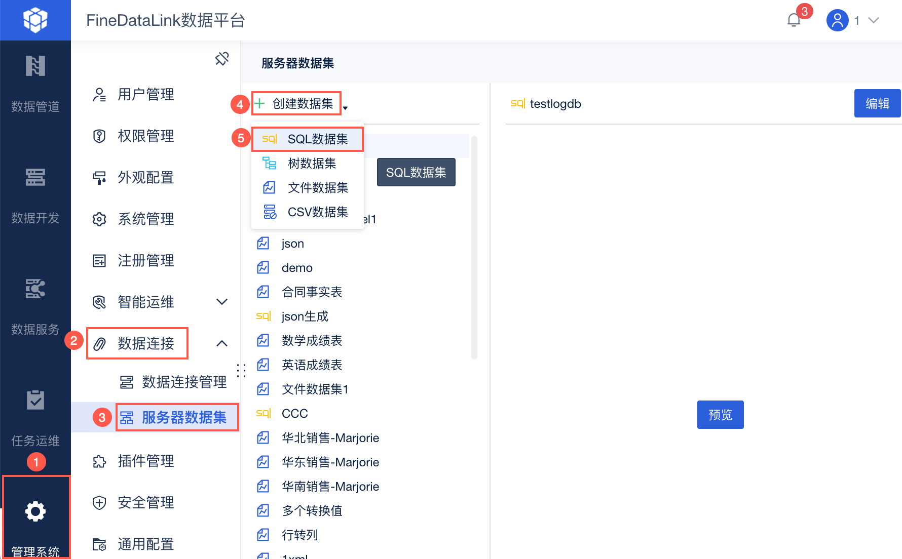Select the 合同事实表 dataset
The width and height of the screenshot is (902, 559).
[x=312, y=292]
